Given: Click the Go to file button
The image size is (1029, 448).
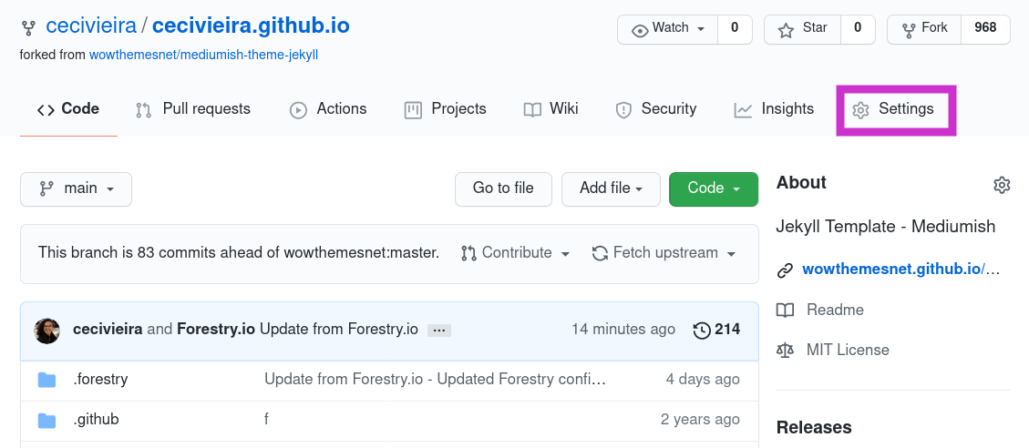Looking at the screenshot, I should pyautogui.click(x=503, y=188).
